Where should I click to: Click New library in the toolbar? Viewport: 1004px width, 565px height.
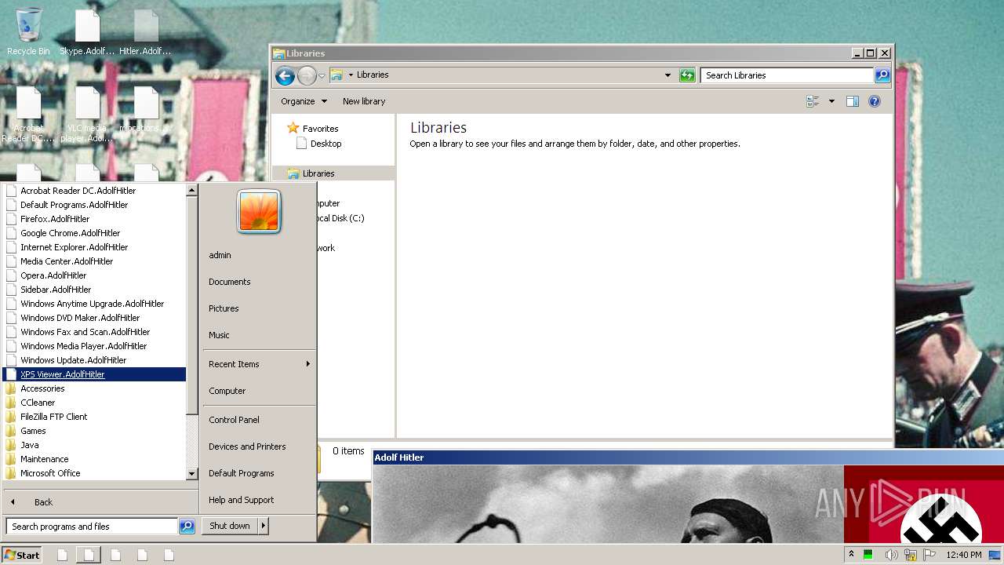(364, 101)
